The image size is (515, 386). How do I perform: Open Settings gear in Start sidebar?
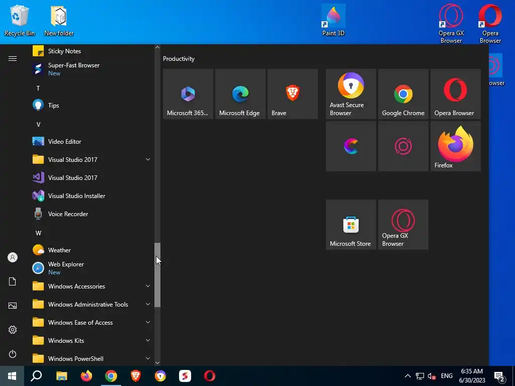point(13,330)
